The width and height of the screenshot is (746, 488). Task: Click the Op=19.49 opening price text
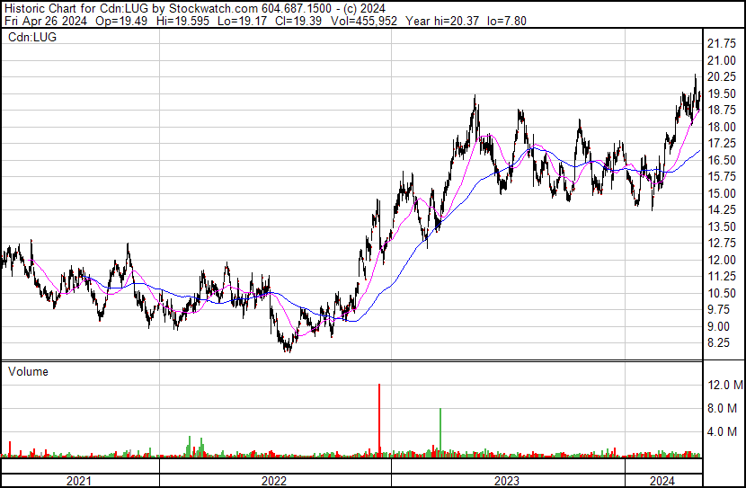121,21
